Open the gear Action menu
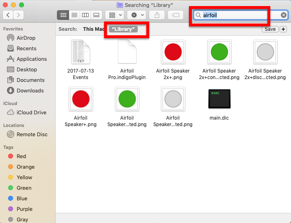 (136, 15)
